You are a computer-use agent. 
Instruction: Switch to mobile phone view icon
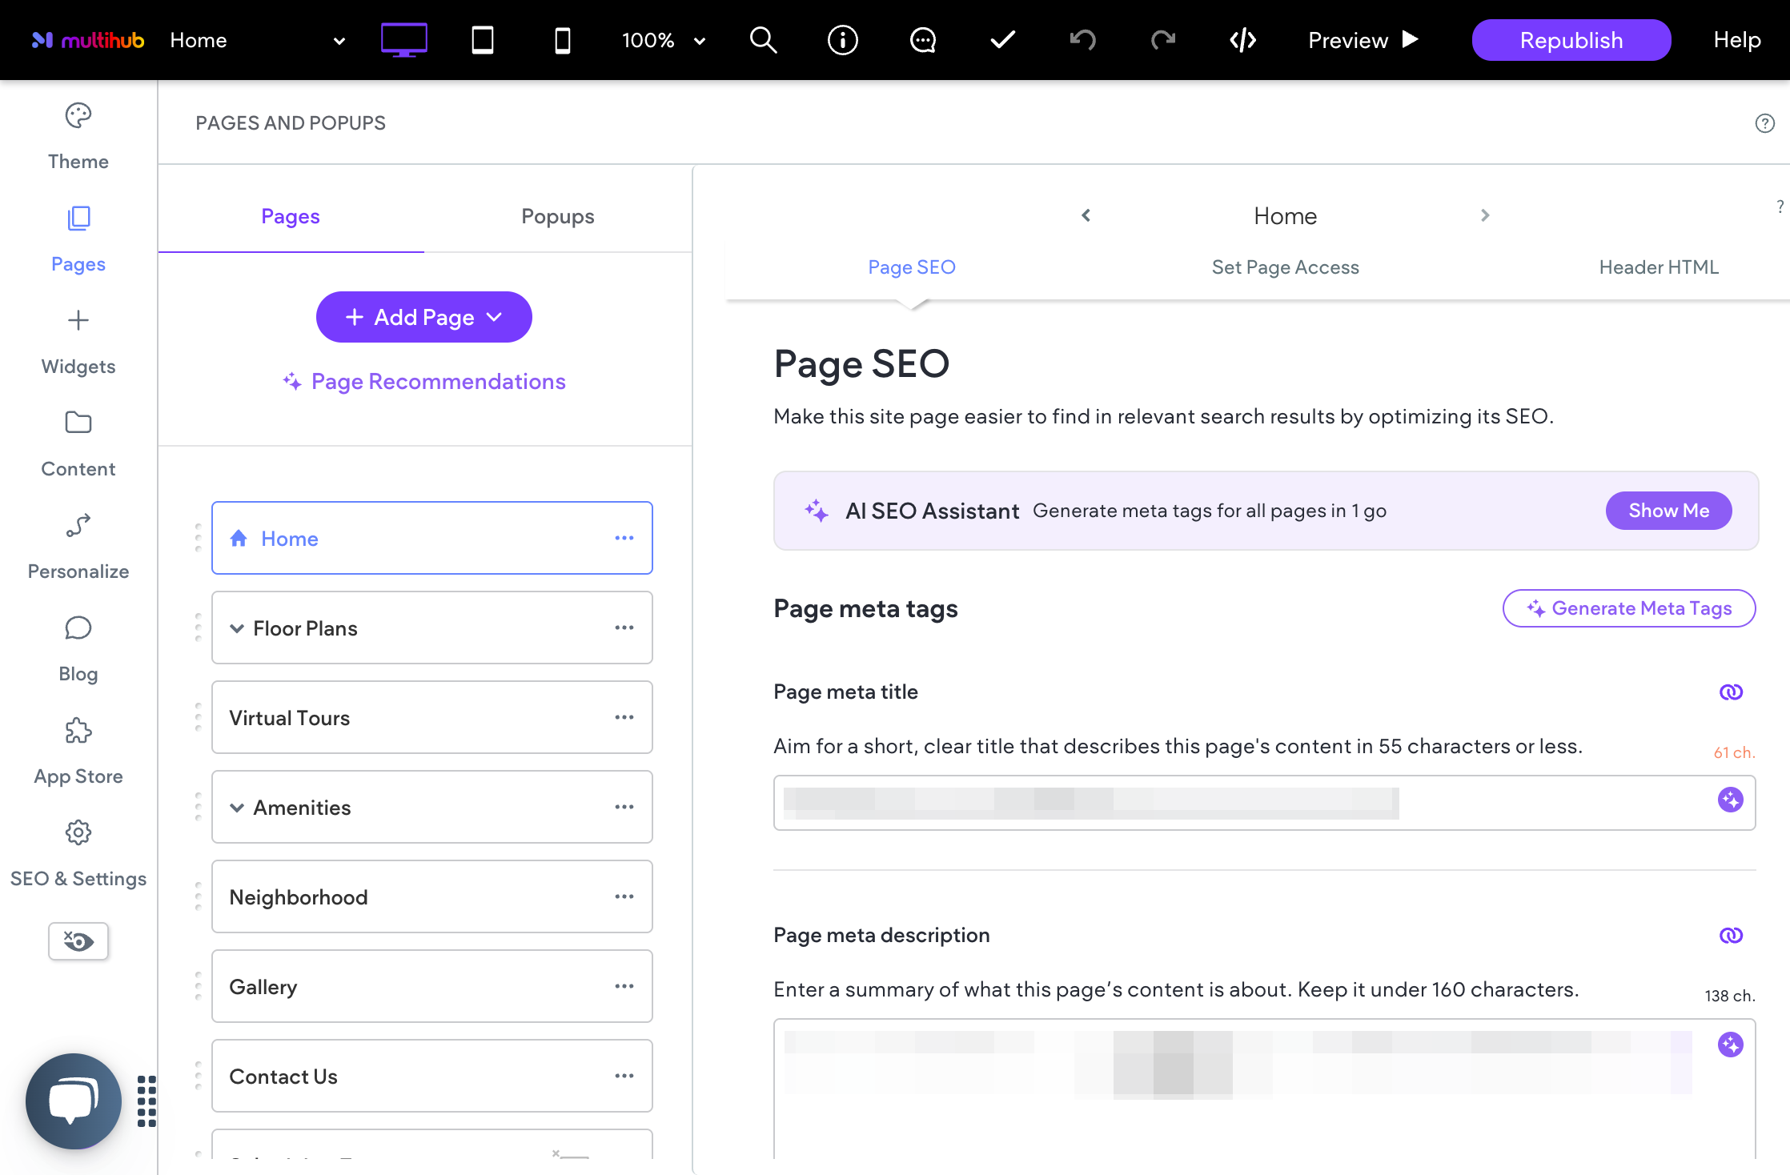tap(563, 40)
